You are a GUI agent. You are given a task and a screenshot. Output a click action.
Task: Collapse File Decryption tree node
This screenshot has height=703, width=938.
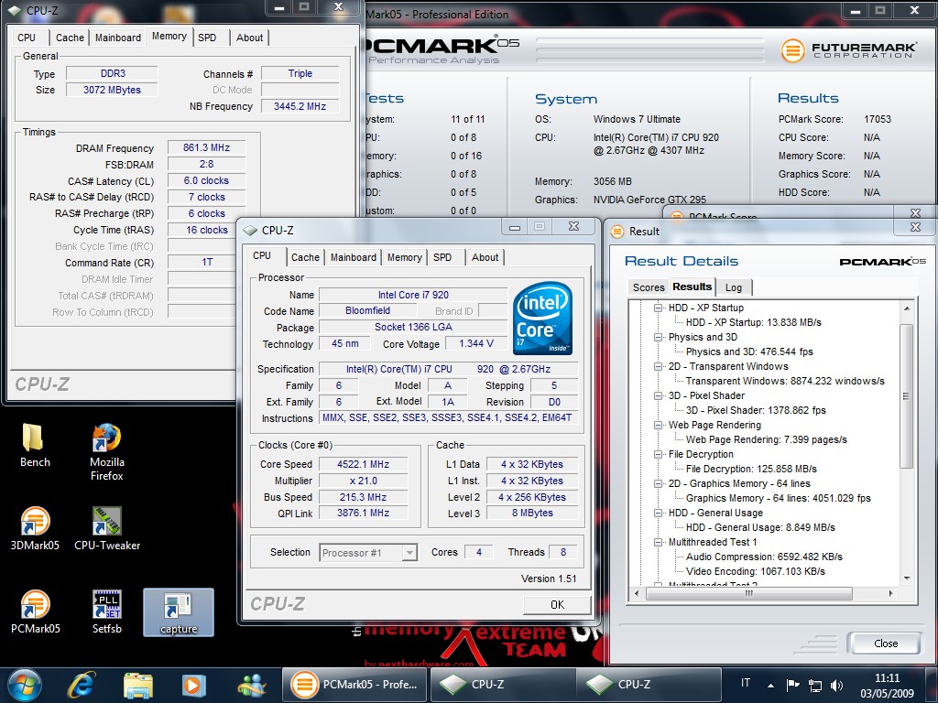(659, 454)
